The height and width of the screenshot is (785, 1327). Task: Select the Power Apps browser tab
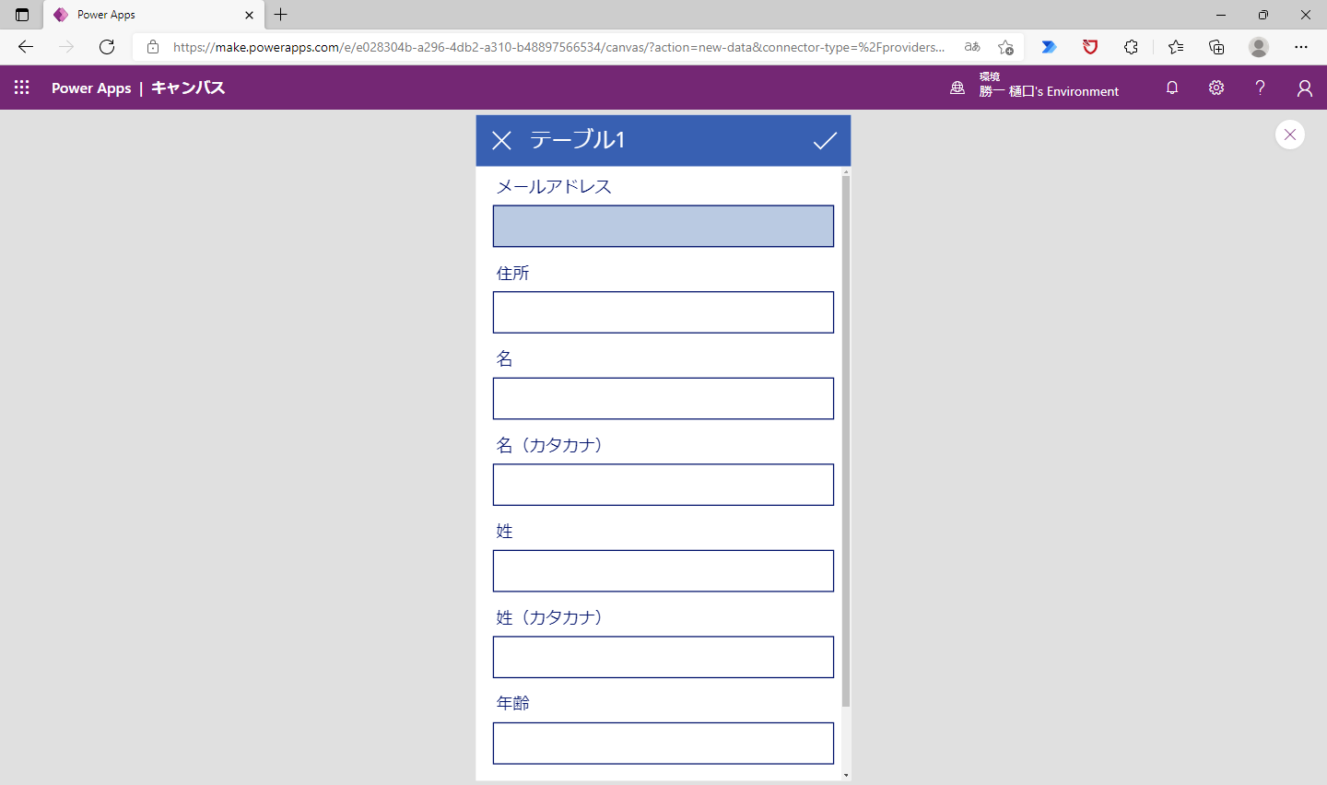click(x=153, y=15)
